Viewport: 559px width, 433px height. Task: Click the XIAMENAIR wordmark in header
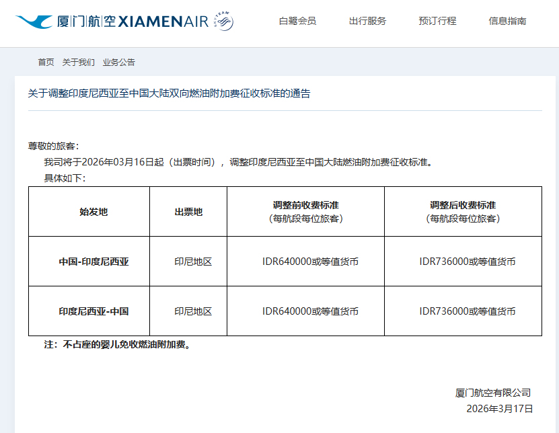tap(164, 22)
